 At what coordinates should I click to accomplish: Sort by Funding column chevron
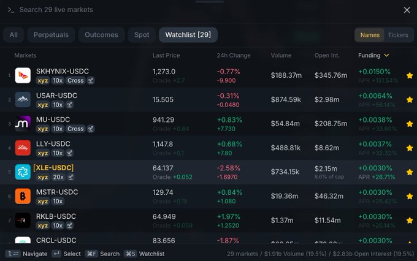pyautogui.click(x=386, y=55)
